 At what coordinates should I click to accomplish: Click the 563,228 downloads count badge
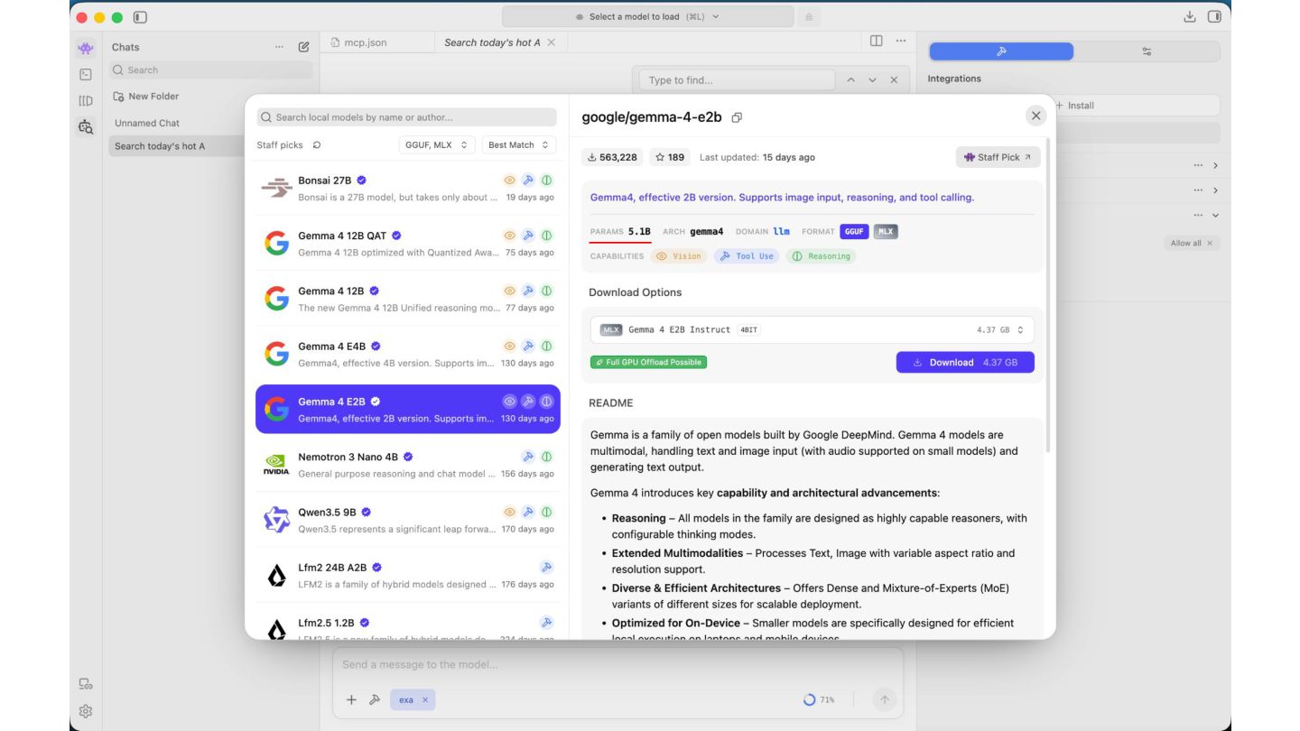(x=612, y=157)
